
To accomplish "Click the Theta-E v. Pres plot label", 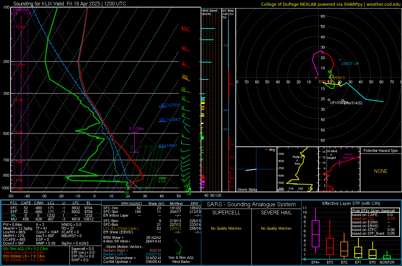I will click(x=298, y=160).
